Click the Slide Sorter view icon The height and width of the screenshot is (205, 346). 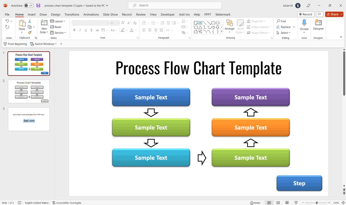278,203
